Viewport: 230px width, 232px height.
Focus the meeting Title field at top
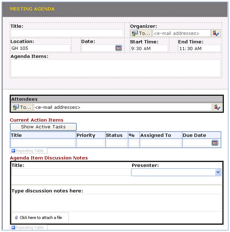click(67, 33)
